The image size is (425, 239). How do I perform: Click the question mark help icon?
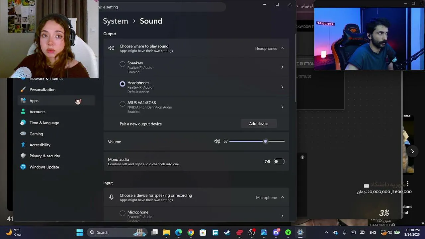click(302, 157)
